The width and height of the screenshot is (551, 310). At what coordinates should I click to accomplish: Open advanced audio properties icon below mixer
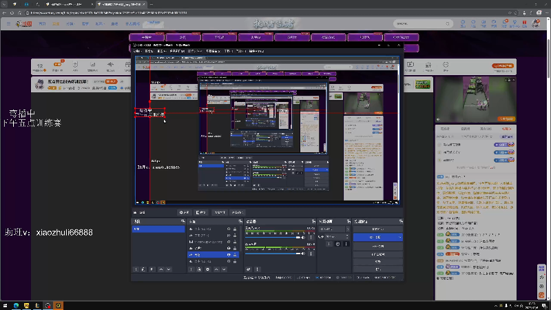[249, 269]
